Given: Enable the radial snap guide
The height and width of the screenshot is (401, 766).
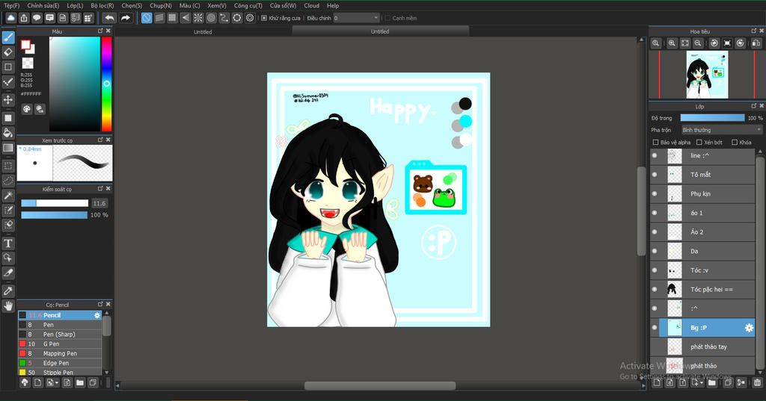Looking at the screenshot, I should [x=197, y=18].
